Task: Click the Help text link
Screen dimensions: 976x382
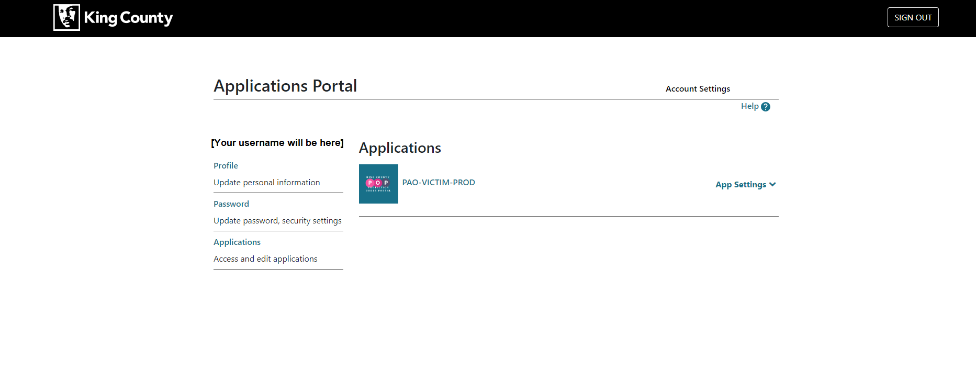Action: point(749,106)
